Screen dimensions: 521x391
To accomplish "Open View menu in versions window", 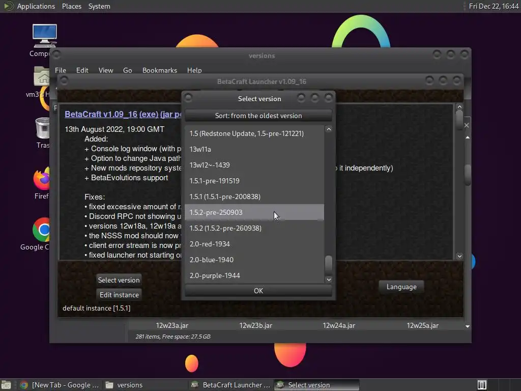I will pyautogui.click(x=106, y=70).
